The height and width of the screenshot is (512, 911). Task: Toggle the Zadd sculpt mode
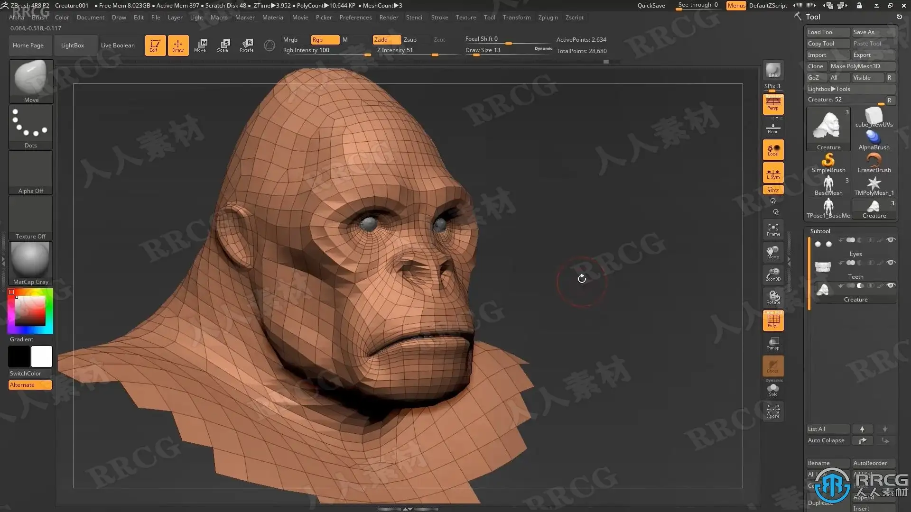[386, 40]
